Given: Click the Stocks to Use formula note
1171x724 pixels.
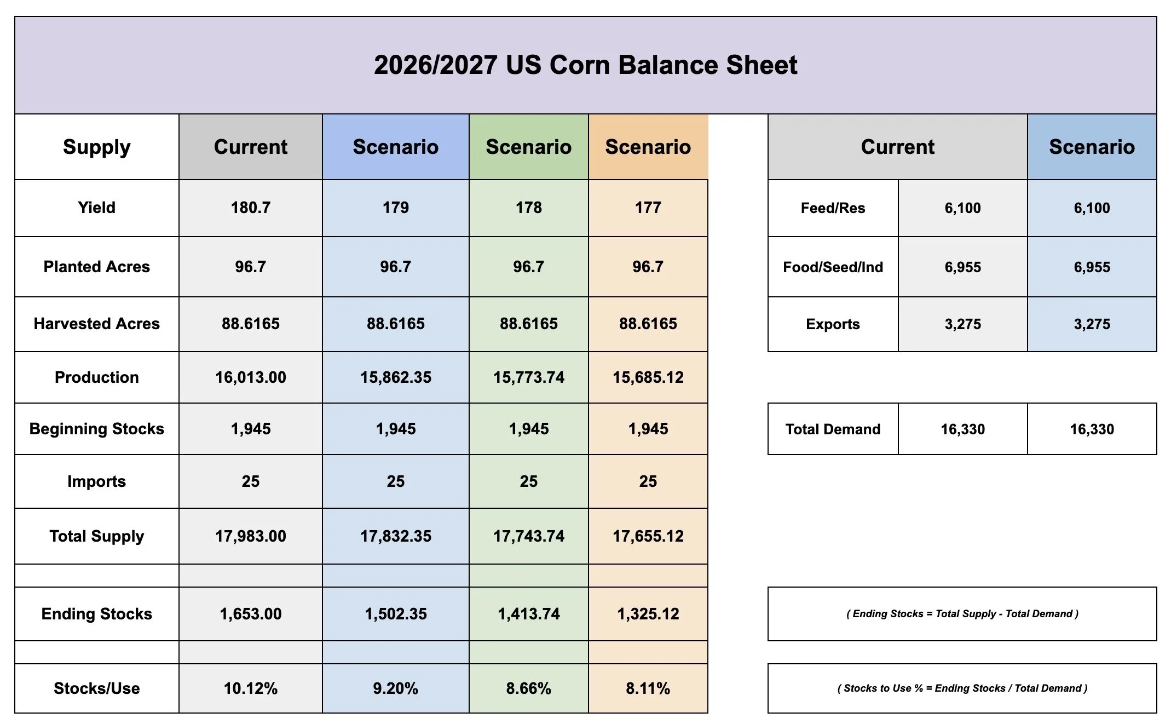Looking at the screenshot, I should pyautogui.click(x=962, y=688).
